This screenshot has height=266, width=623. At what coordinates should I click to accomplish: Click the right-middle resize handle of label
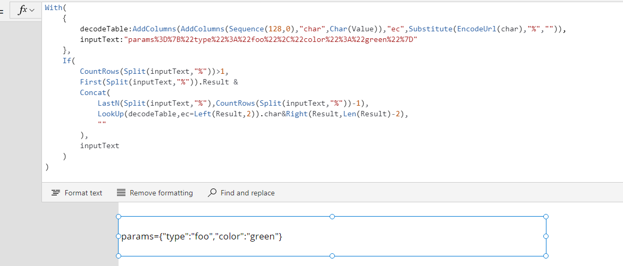tap(546, 236)
